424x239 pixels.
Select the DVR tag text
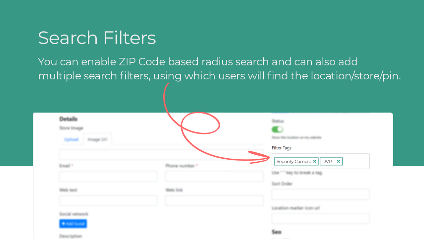coord(327,162)
